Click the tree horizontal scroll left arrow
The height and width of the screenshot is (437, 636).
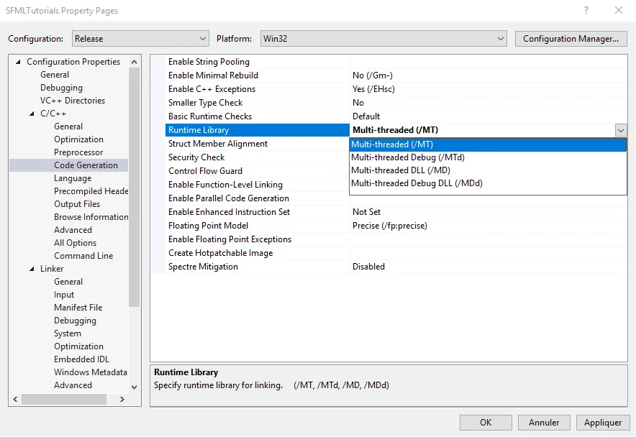[x=15, y=400]
